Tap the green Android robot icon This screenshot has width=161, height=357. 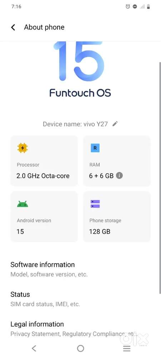click(x=22, y=204)
